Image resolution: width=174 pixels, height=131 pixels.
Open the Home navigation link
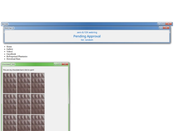(9, 47)
